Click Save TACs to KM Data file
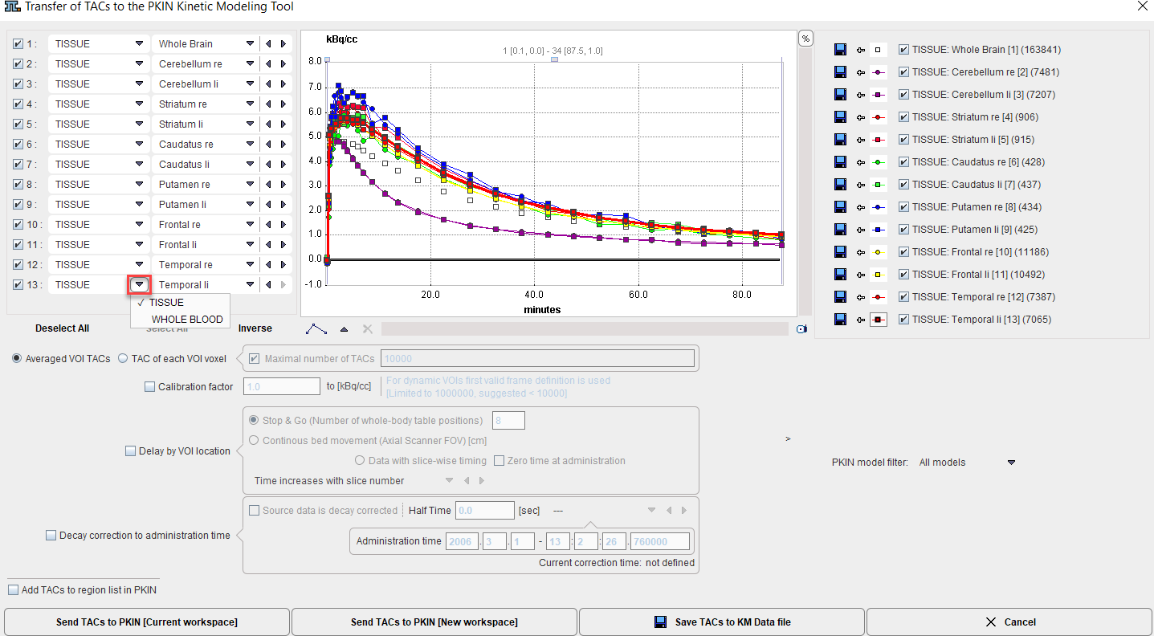The height and width of the screenshot is (636, 1154). pyautogui.click(x=722, y=622)
